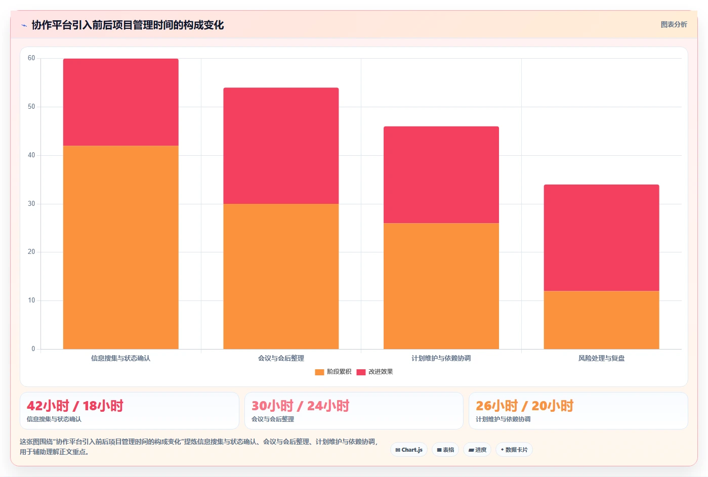Viewport: 708px width, 477px height.
Task: Click the red 改进效果 legend swatch
Action: (x=361, y=372)
